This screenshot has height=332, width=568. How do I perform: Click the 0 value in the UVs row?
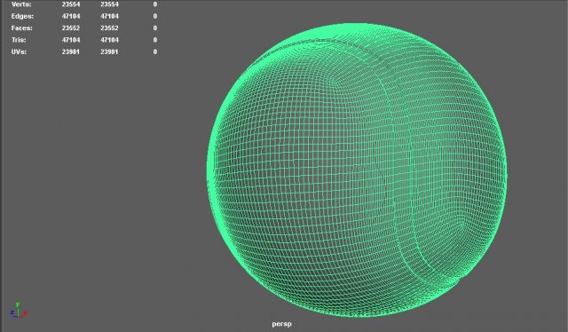pos(155,51)
